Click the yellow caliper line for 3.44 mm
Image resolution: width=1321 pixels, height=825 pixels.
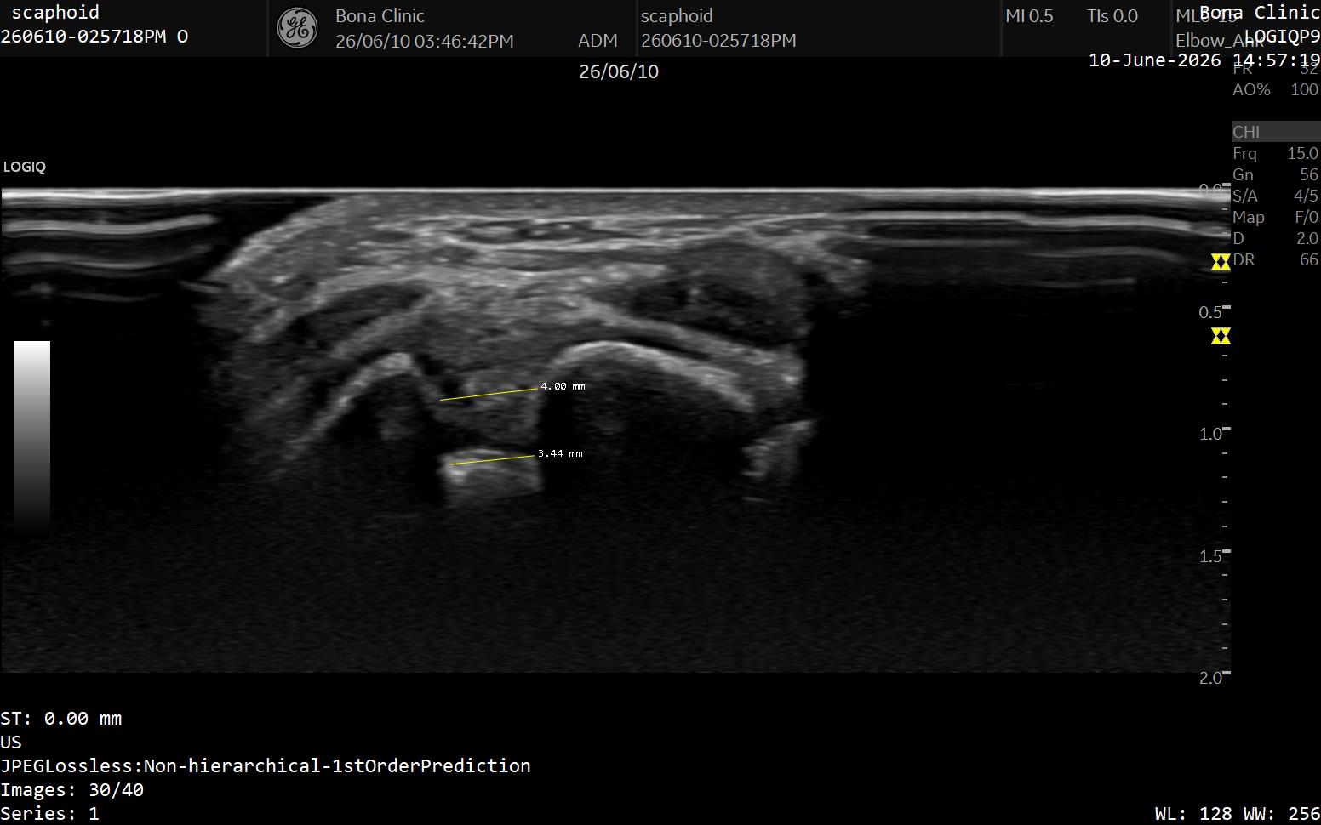coord(492,460)
